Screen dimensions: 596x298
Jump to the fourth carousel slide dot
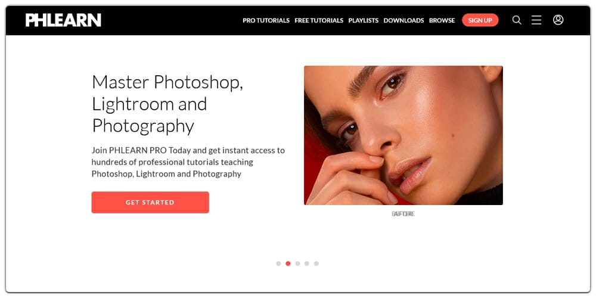[x=307, y=263]
